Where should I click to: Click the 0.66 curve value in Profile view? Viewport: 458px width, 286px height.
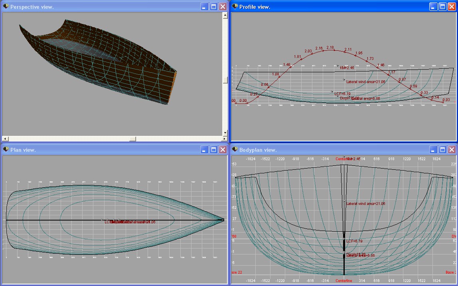[x=265, y=85]
